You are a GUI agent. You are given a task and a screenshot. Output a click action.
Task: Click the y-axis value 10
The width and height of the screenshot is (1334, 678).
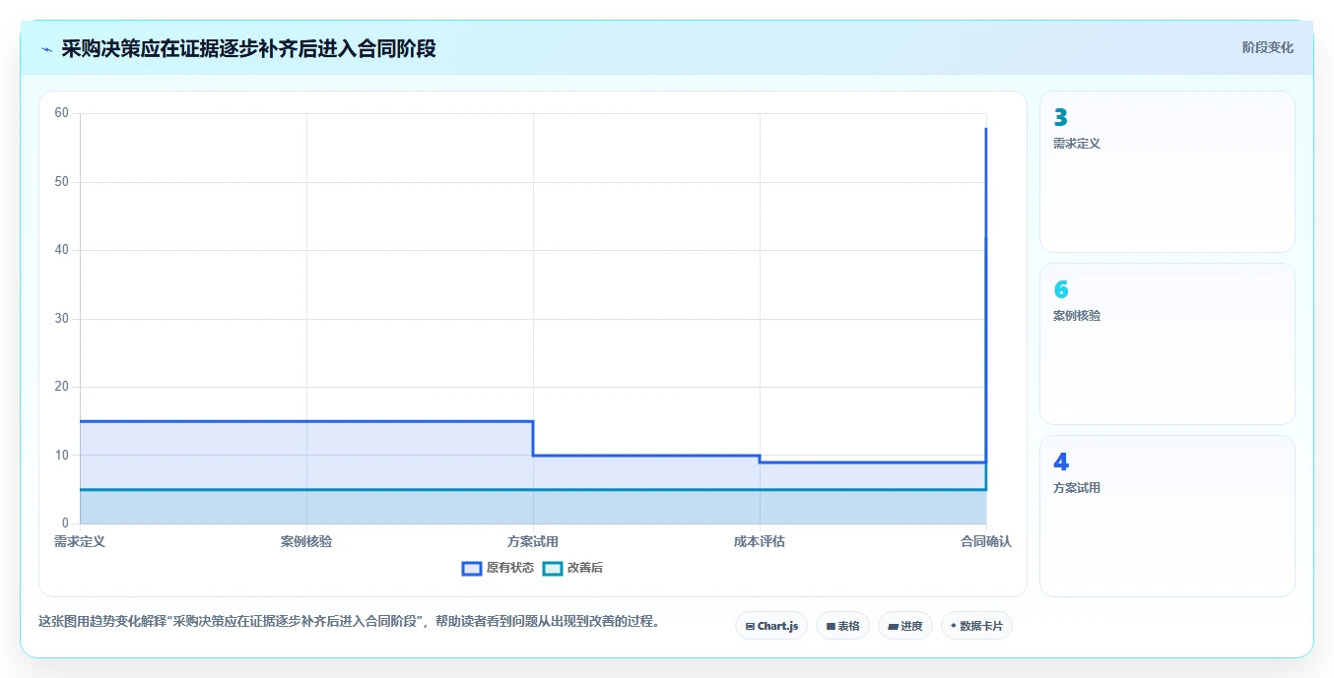click(x=61, y=456)
